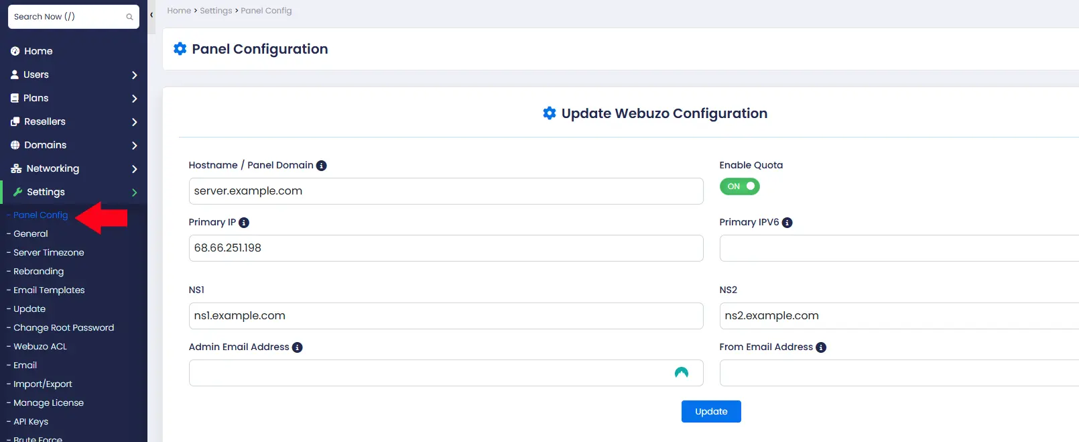
Task: Open General settings page
Action: point(31,234)
